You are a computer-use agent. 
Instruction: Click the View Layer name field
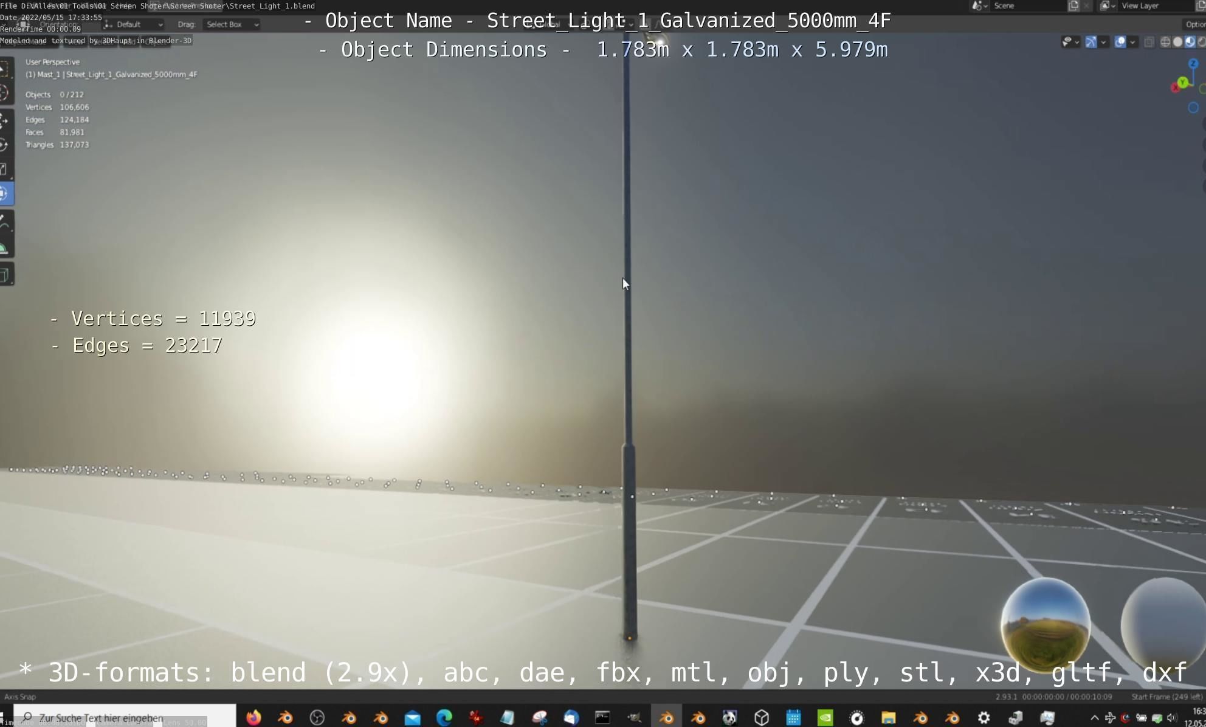1155,6
